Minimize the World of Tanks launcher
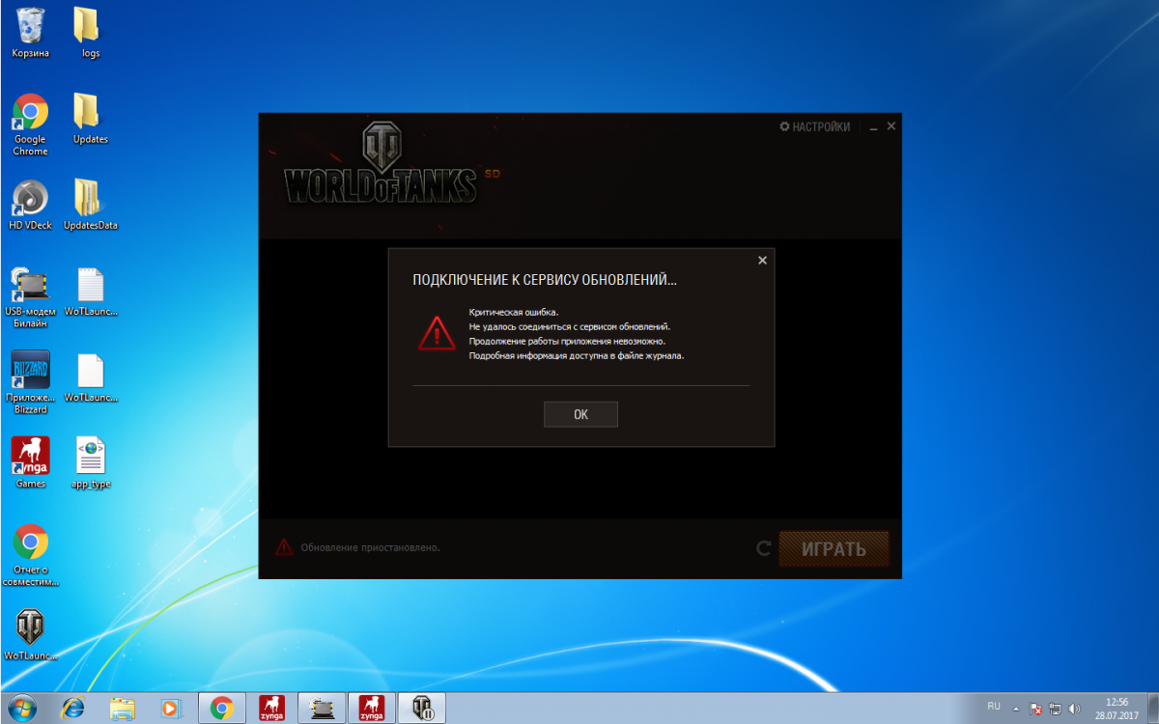 pyautogui.click(x=873, y=127)
